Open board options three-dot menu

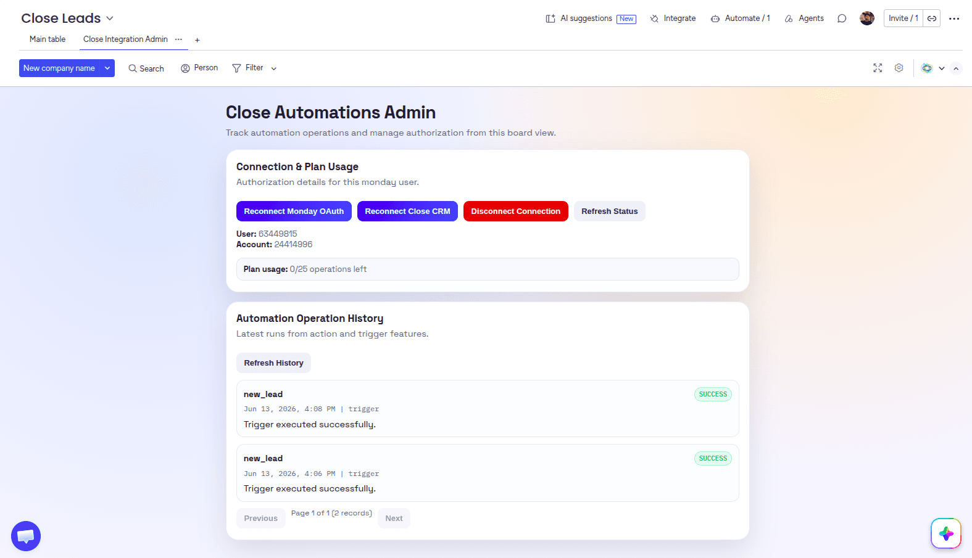coord(954,18)
